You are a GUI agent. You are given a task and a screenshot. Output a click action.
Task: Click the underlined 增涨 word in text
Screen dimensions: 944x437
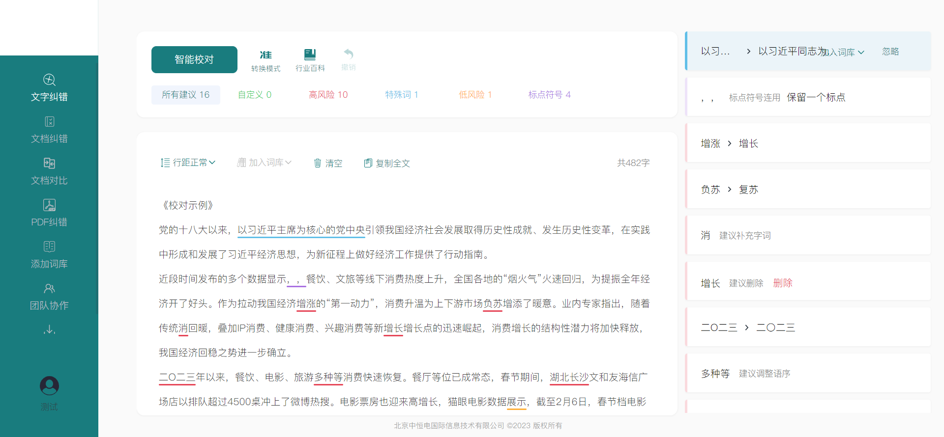pyautogui.click(x=306, y=303)
